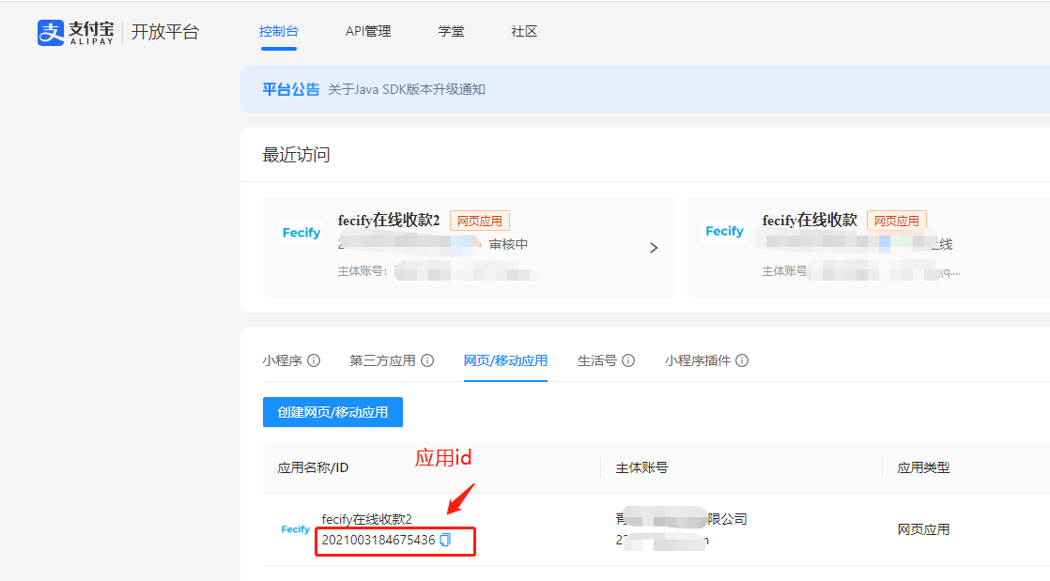
Task: Click fecify在线收款2 name in app table
Action: pos(367,519)
